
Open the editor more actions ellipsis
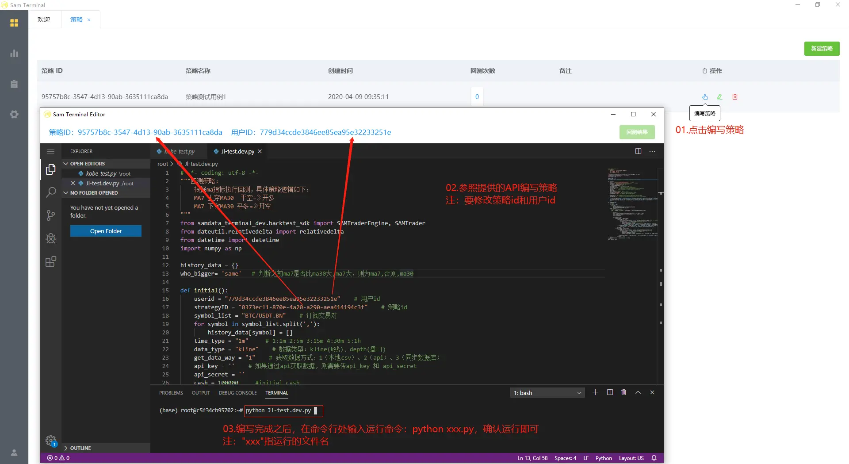pyautogui.click(x=652, y=151)
